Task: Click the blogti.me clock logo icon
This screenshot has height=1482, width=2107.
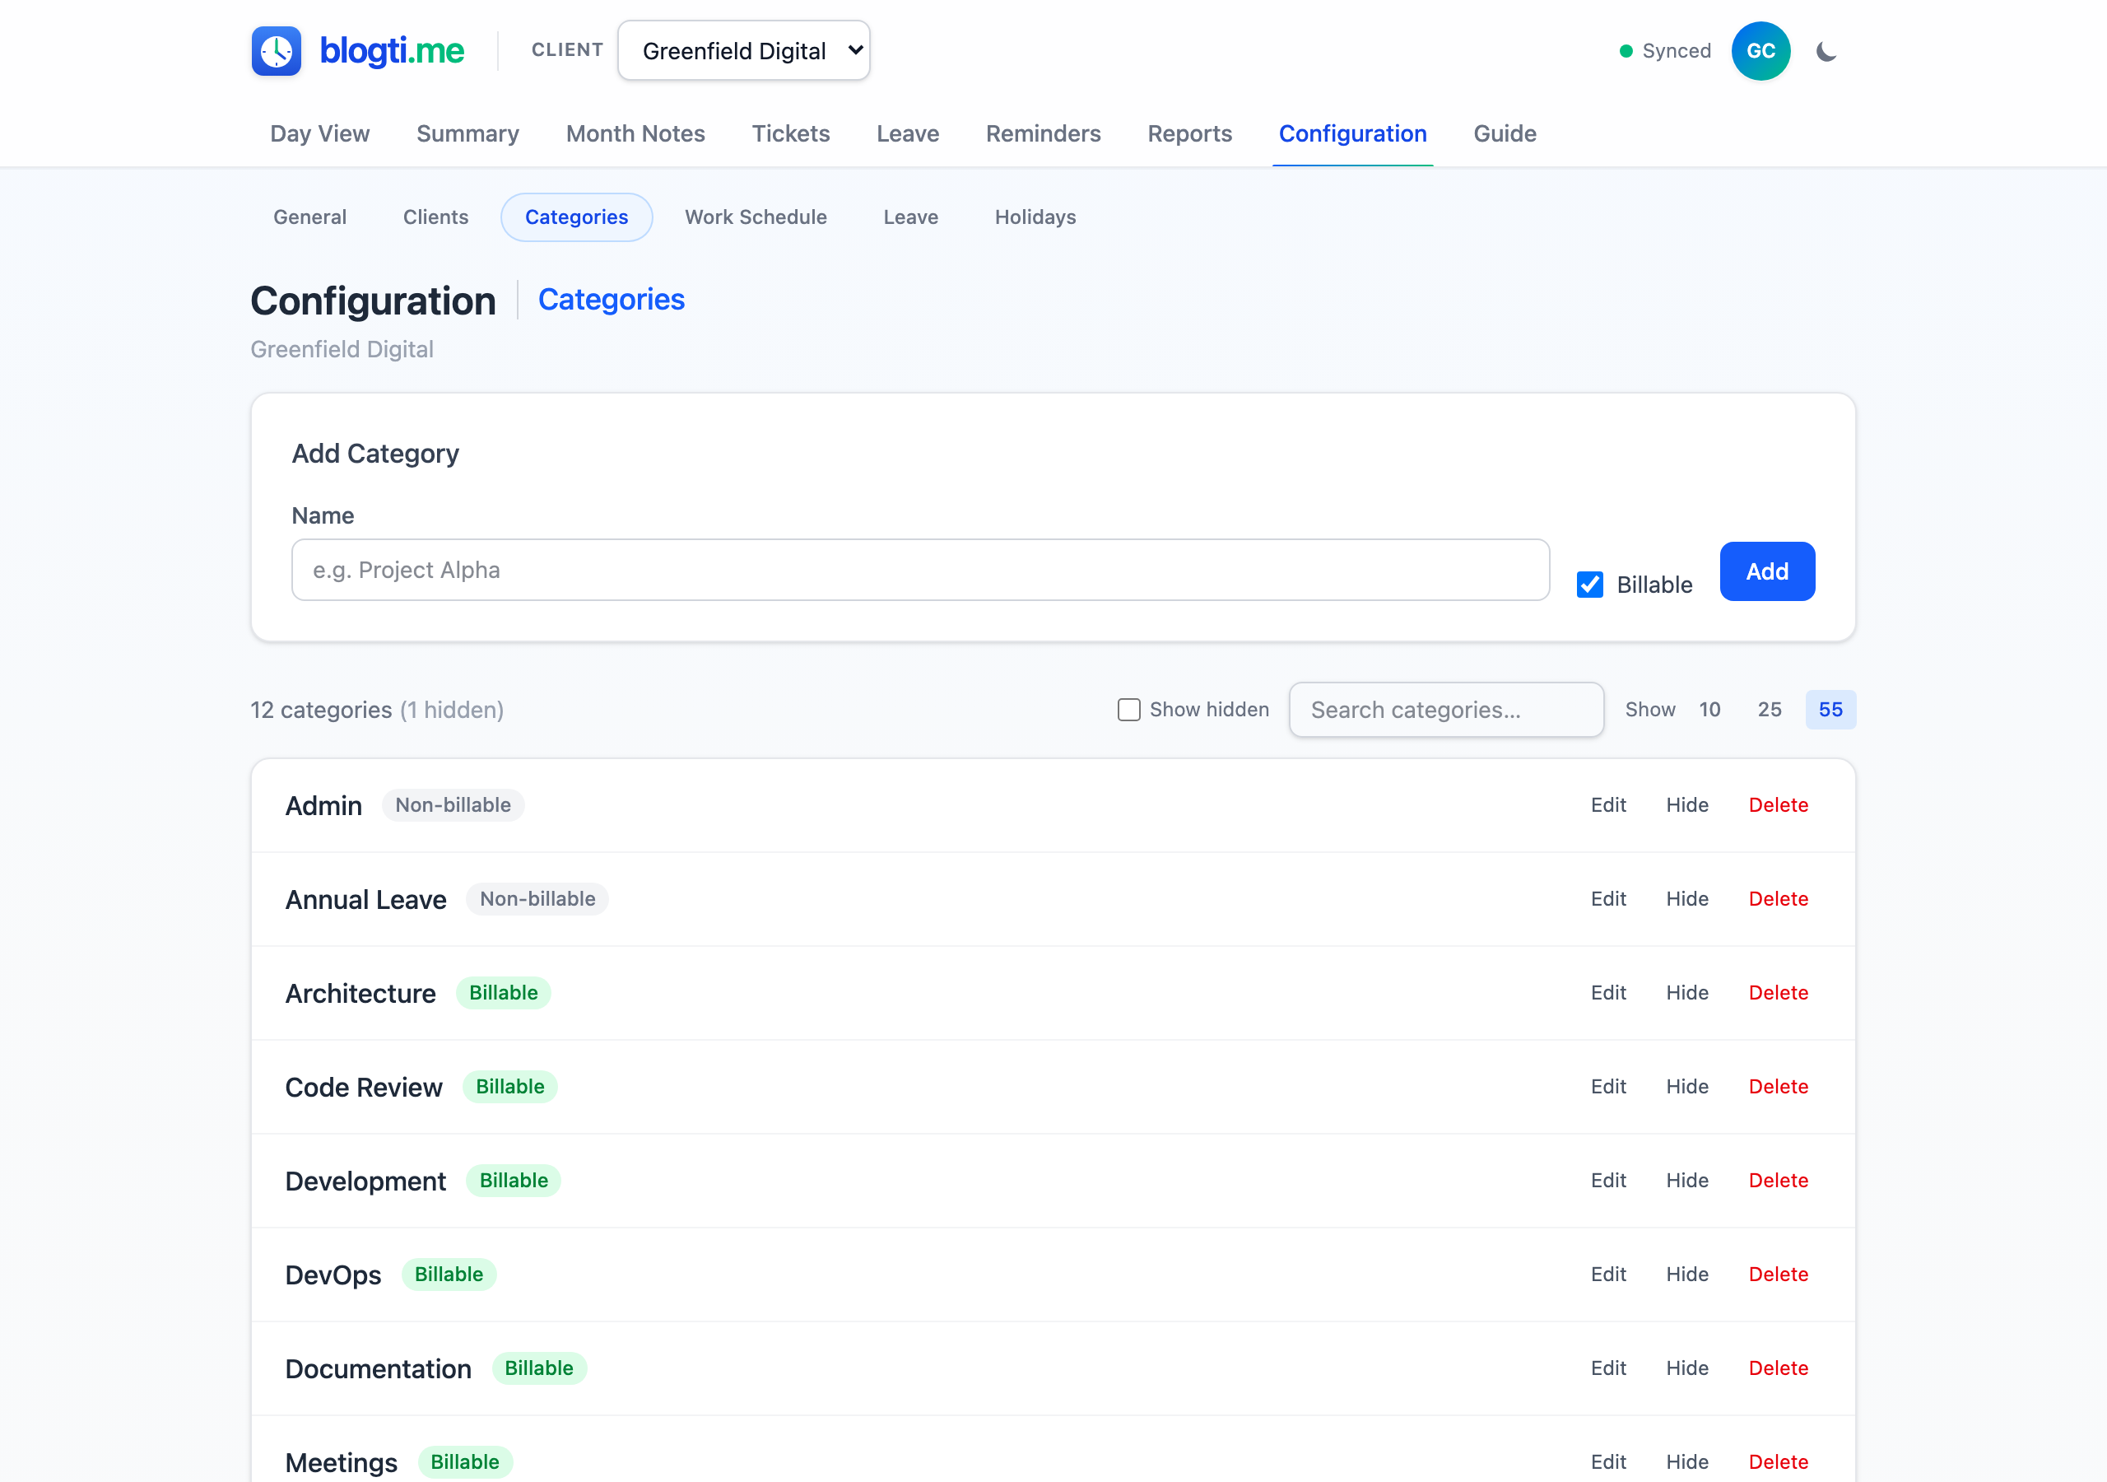Action: tap(277, 50)
